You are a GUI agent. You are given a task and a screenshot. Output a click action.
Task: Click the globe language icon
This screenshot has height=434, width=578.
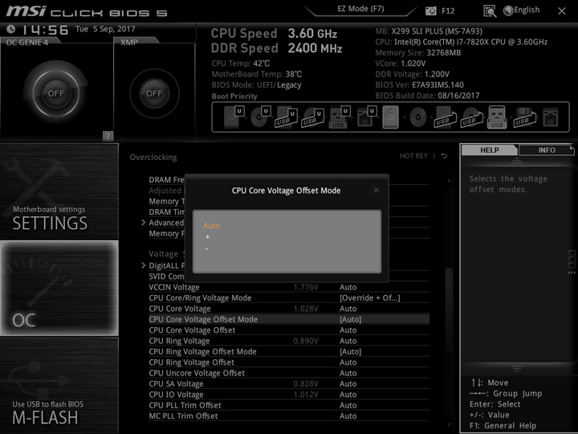(x=508, y=10)
